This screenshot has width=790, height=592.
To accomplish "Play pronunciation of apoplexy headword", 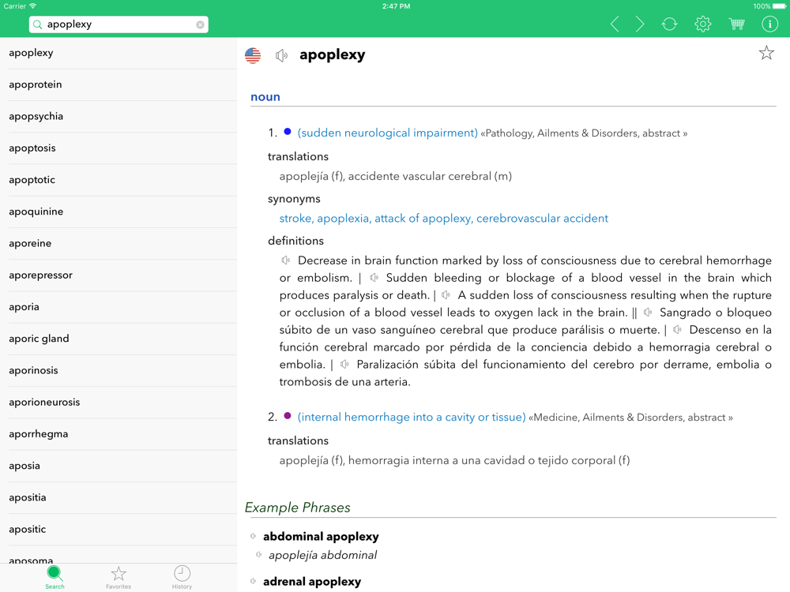I will tap(282, 55).
